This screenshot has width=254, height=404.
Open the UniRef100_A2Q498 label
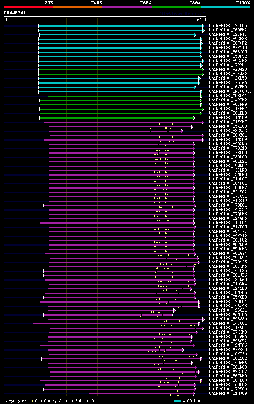pyautogui.click(x=228, y=70)
